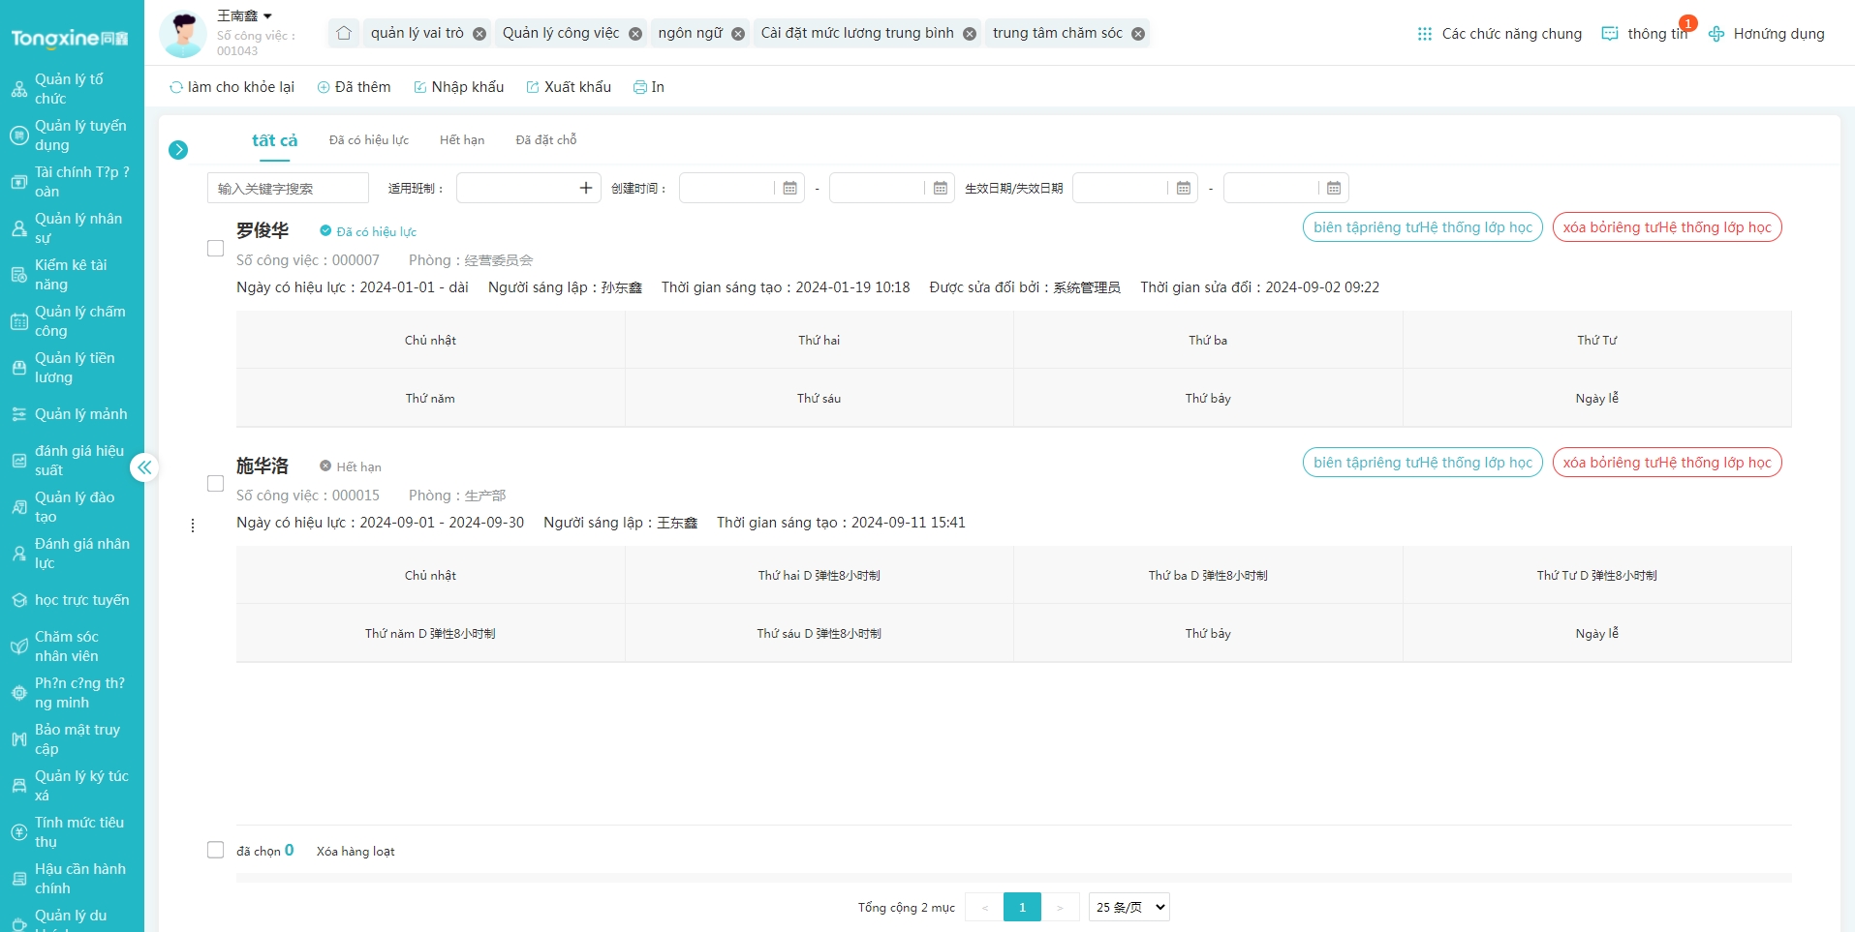Click the refresh icon 'làm cho khỏe lại'

[176, 87]
